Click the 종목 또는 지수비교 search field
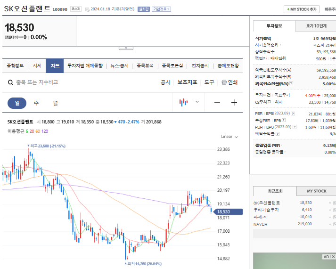 37,82
